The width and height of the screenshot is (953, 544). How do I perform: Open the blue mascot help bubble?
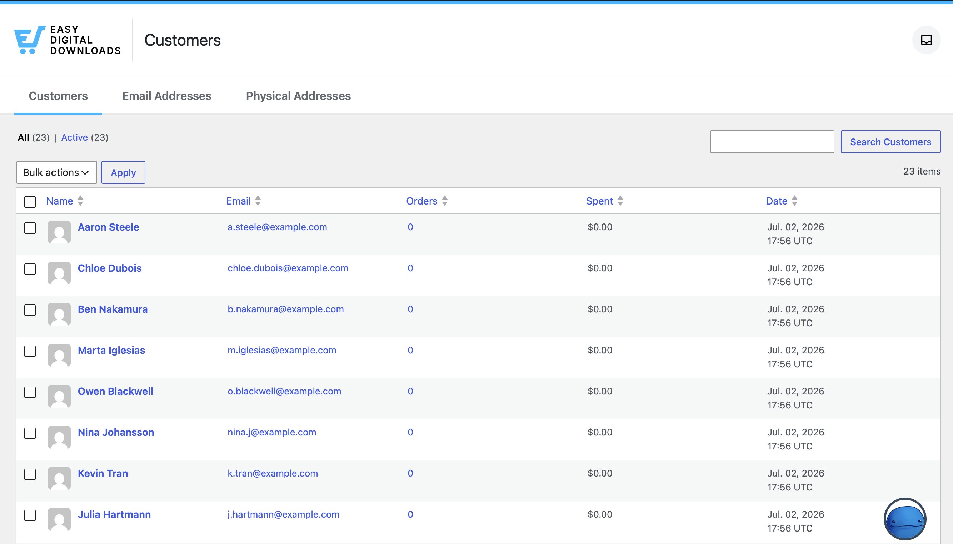coord(905,519)
